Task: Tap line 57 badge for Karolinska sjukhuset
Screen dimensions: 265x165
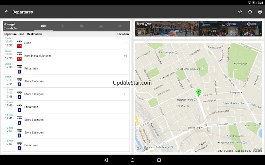Action: (19, 59)
